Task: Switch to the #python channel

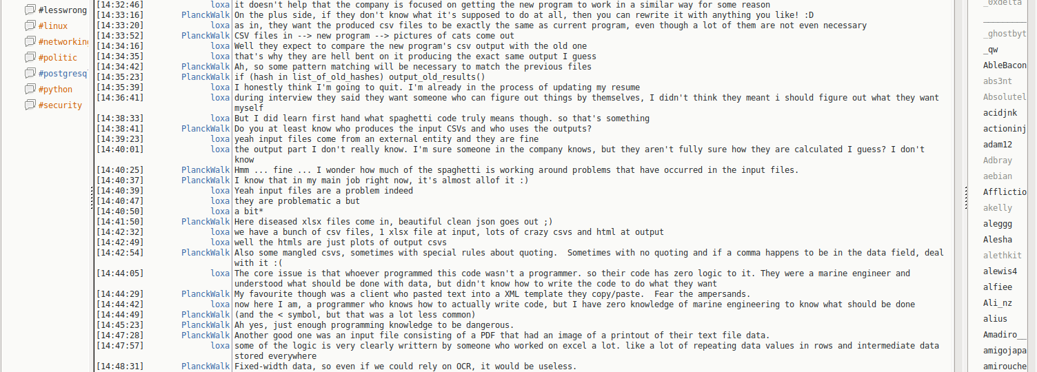Action: click(55, 89)
